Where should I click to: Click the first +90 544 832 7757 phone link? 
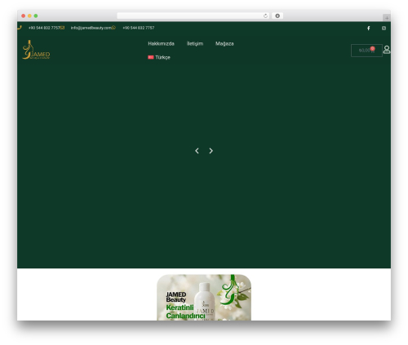coord(44,28)
